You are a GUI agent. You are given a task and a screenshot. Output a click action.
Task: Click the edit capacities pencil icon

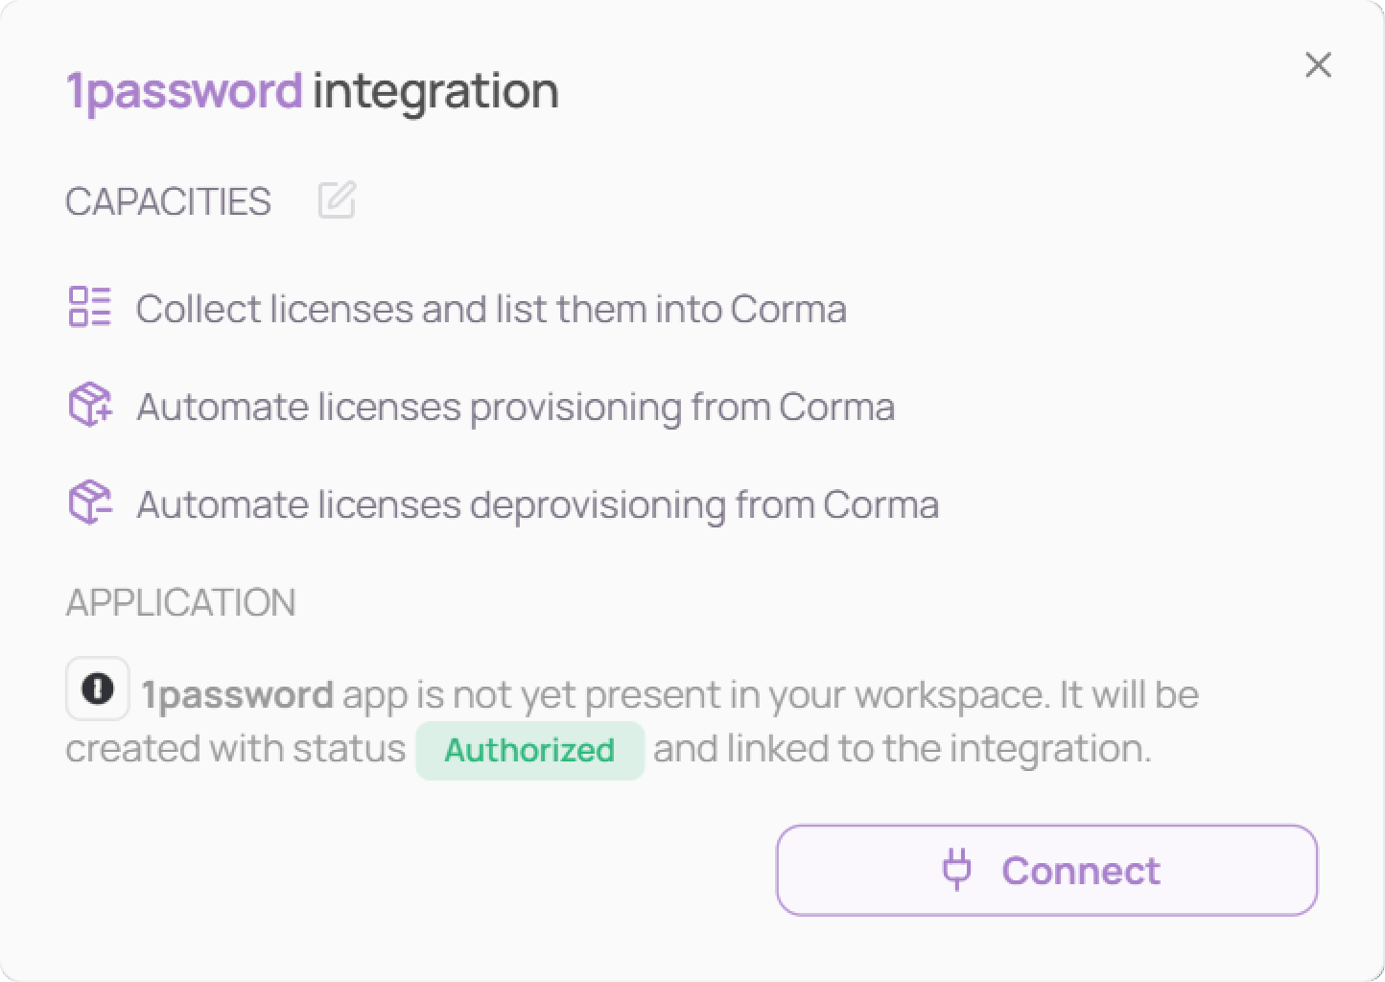click(337, 200)
